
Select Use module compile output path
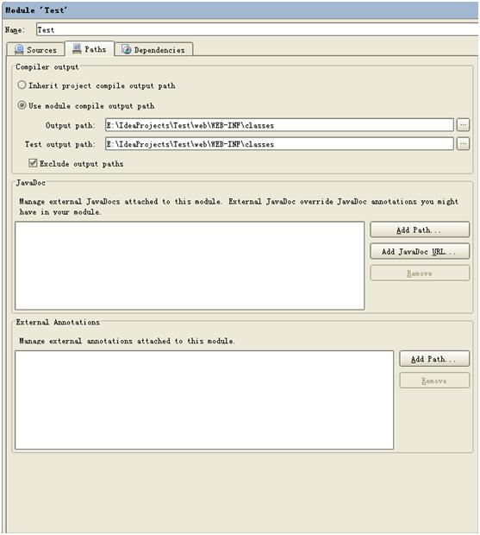point(22,105)
